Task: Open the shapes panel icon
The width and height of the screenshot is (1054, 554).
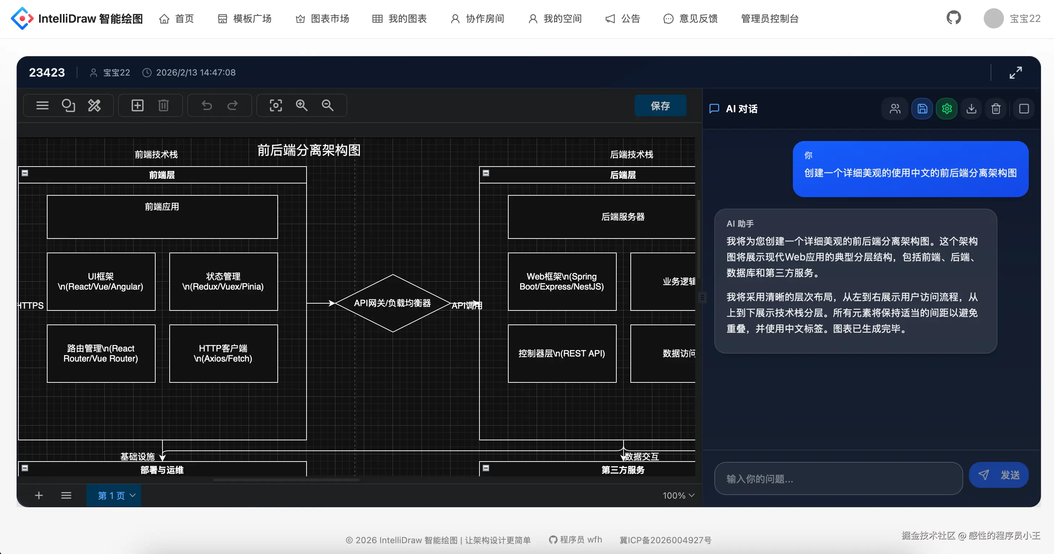Action: point(68,105)
